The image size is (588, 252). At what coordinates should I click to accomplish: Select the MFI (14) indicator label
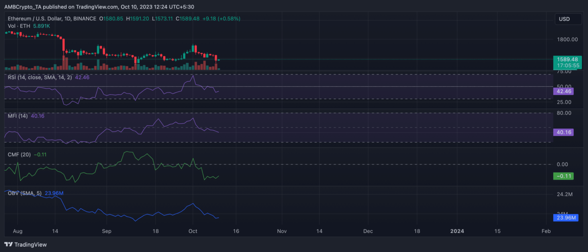[x=18, y=116]
